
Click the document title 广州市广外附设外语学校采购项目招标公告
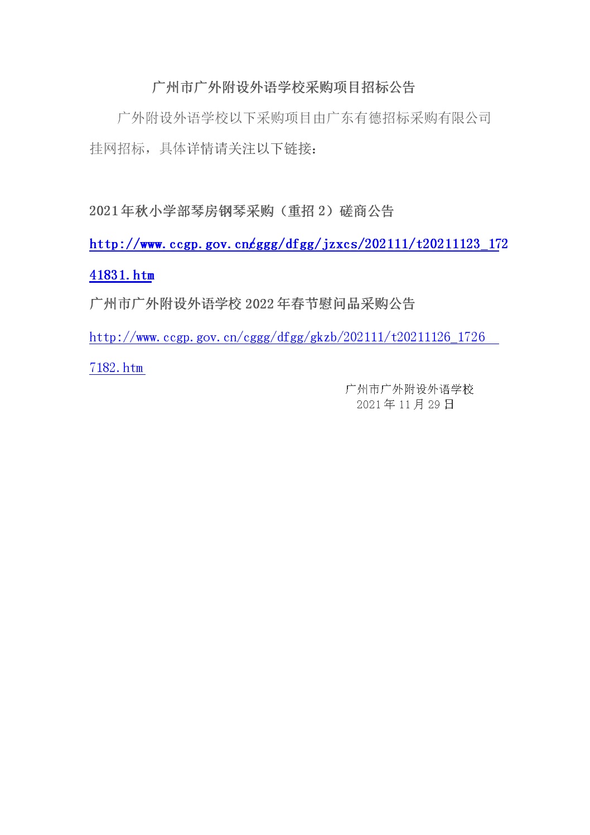(284, 88)
